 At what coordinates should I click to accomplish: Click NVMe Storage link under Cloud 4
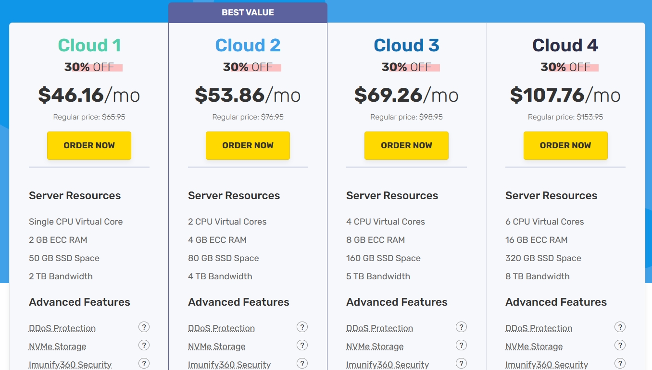[534, 347]
